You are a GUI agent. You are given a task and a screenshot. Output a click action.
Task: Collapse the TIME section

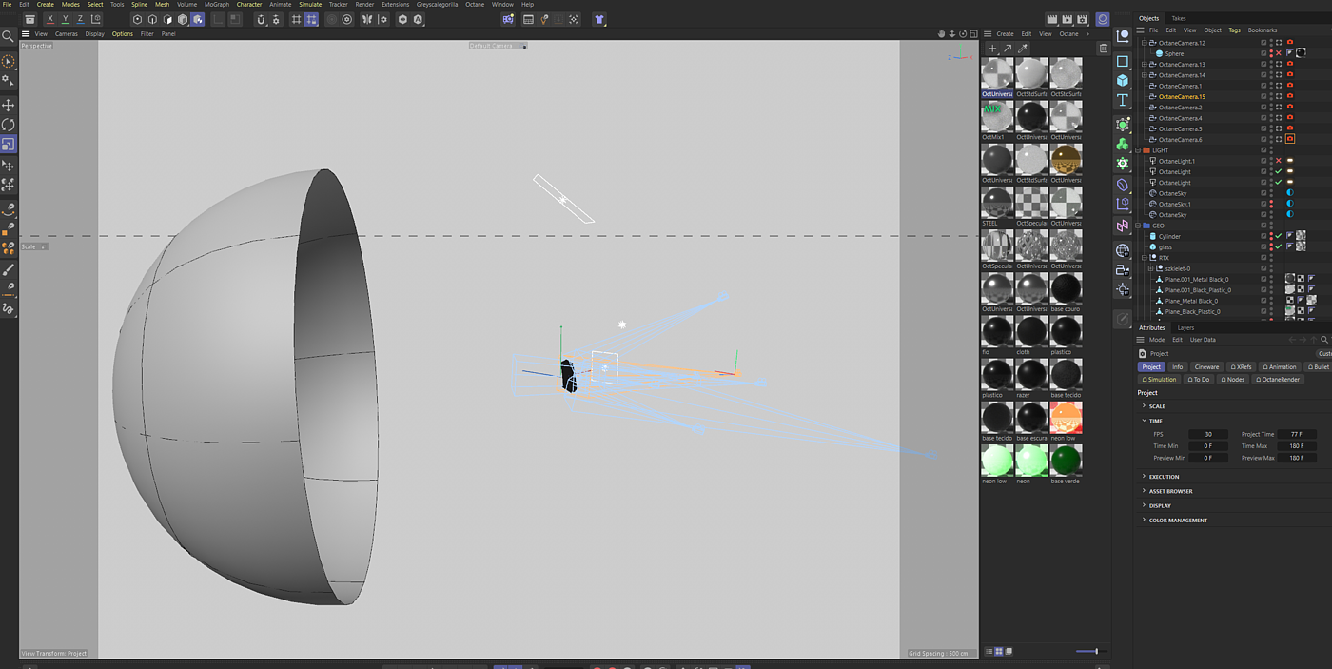point(1144,421)
